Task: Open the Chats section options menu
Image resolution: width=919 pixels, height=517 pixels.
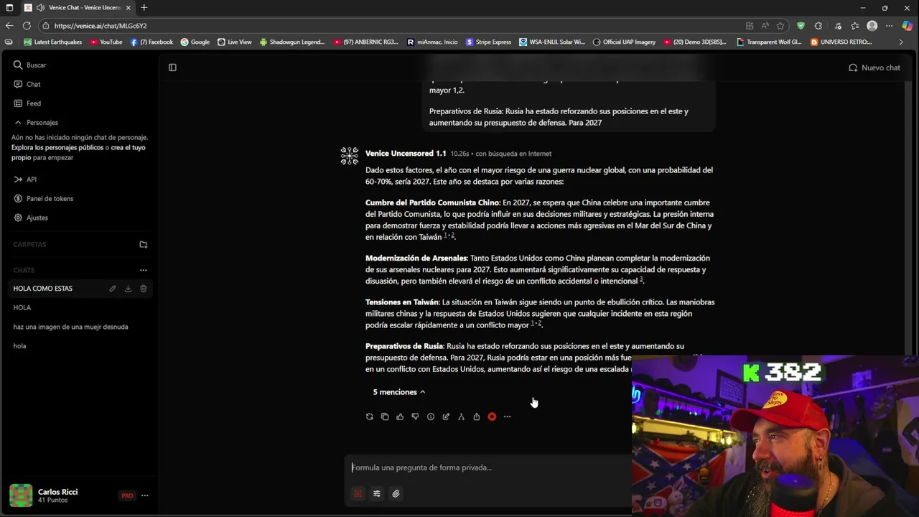Action: [x=143, y=270]
